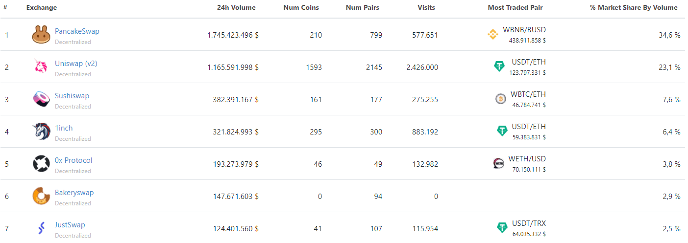The image size is (688, 243).
Task: Click the WETH/USD coin icon
Action: [499, 163]
